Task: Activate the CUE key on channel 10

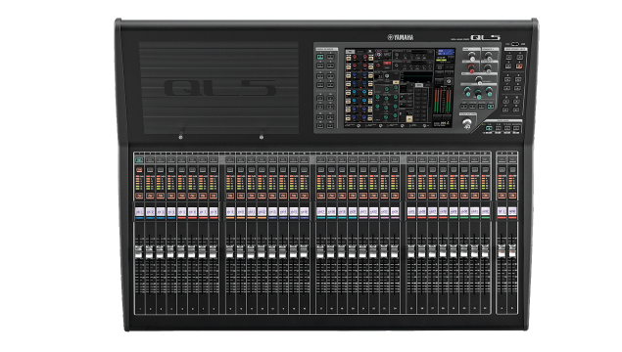Action: (241, 170)
